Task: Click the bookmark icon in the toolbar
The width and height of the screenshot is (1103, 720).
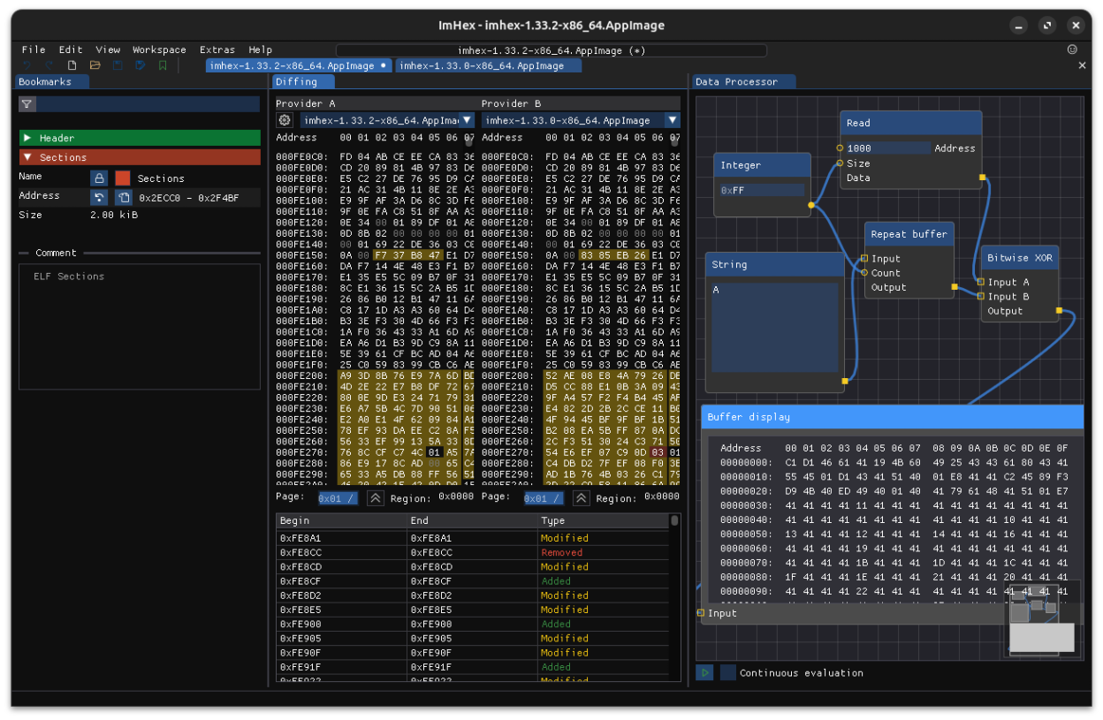Action: (x=163, y=65)
